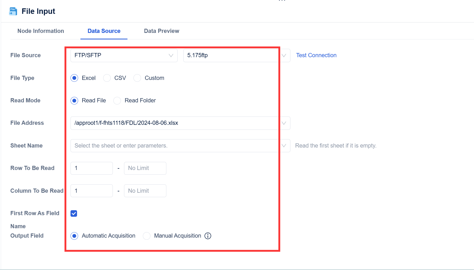The height and width of the screenshot is (270, 474).
Task: Click the column end No Limit field
Action: [x=145, y=191]
